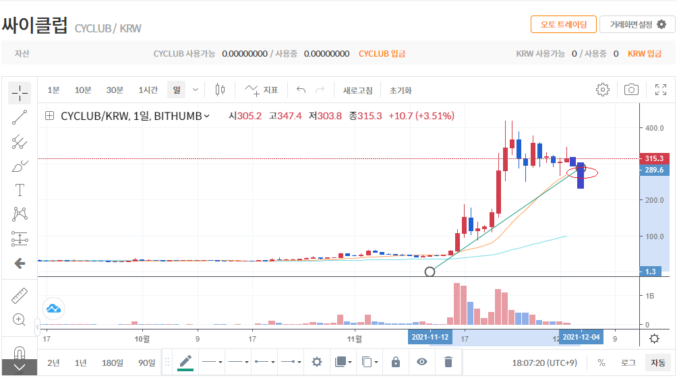Image resolution: width=677 pixels, height=378 pixels.
Task: Switch to 10분 interval
Action: (83, 90)
